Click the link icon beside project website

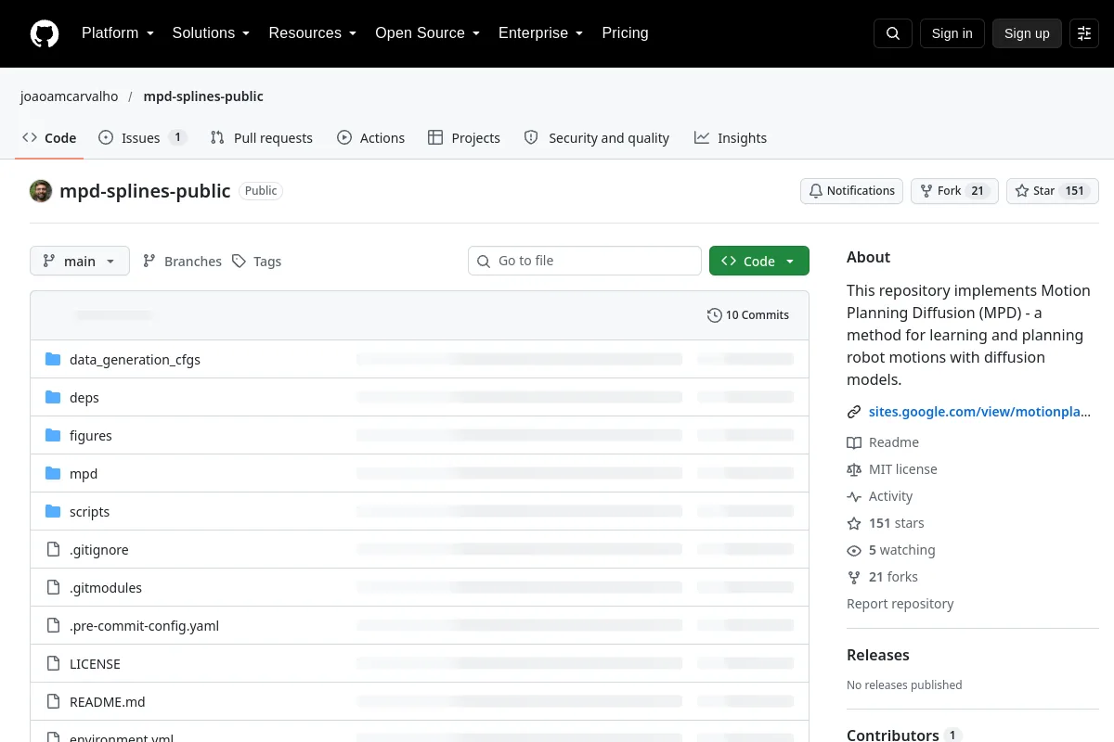854,412
